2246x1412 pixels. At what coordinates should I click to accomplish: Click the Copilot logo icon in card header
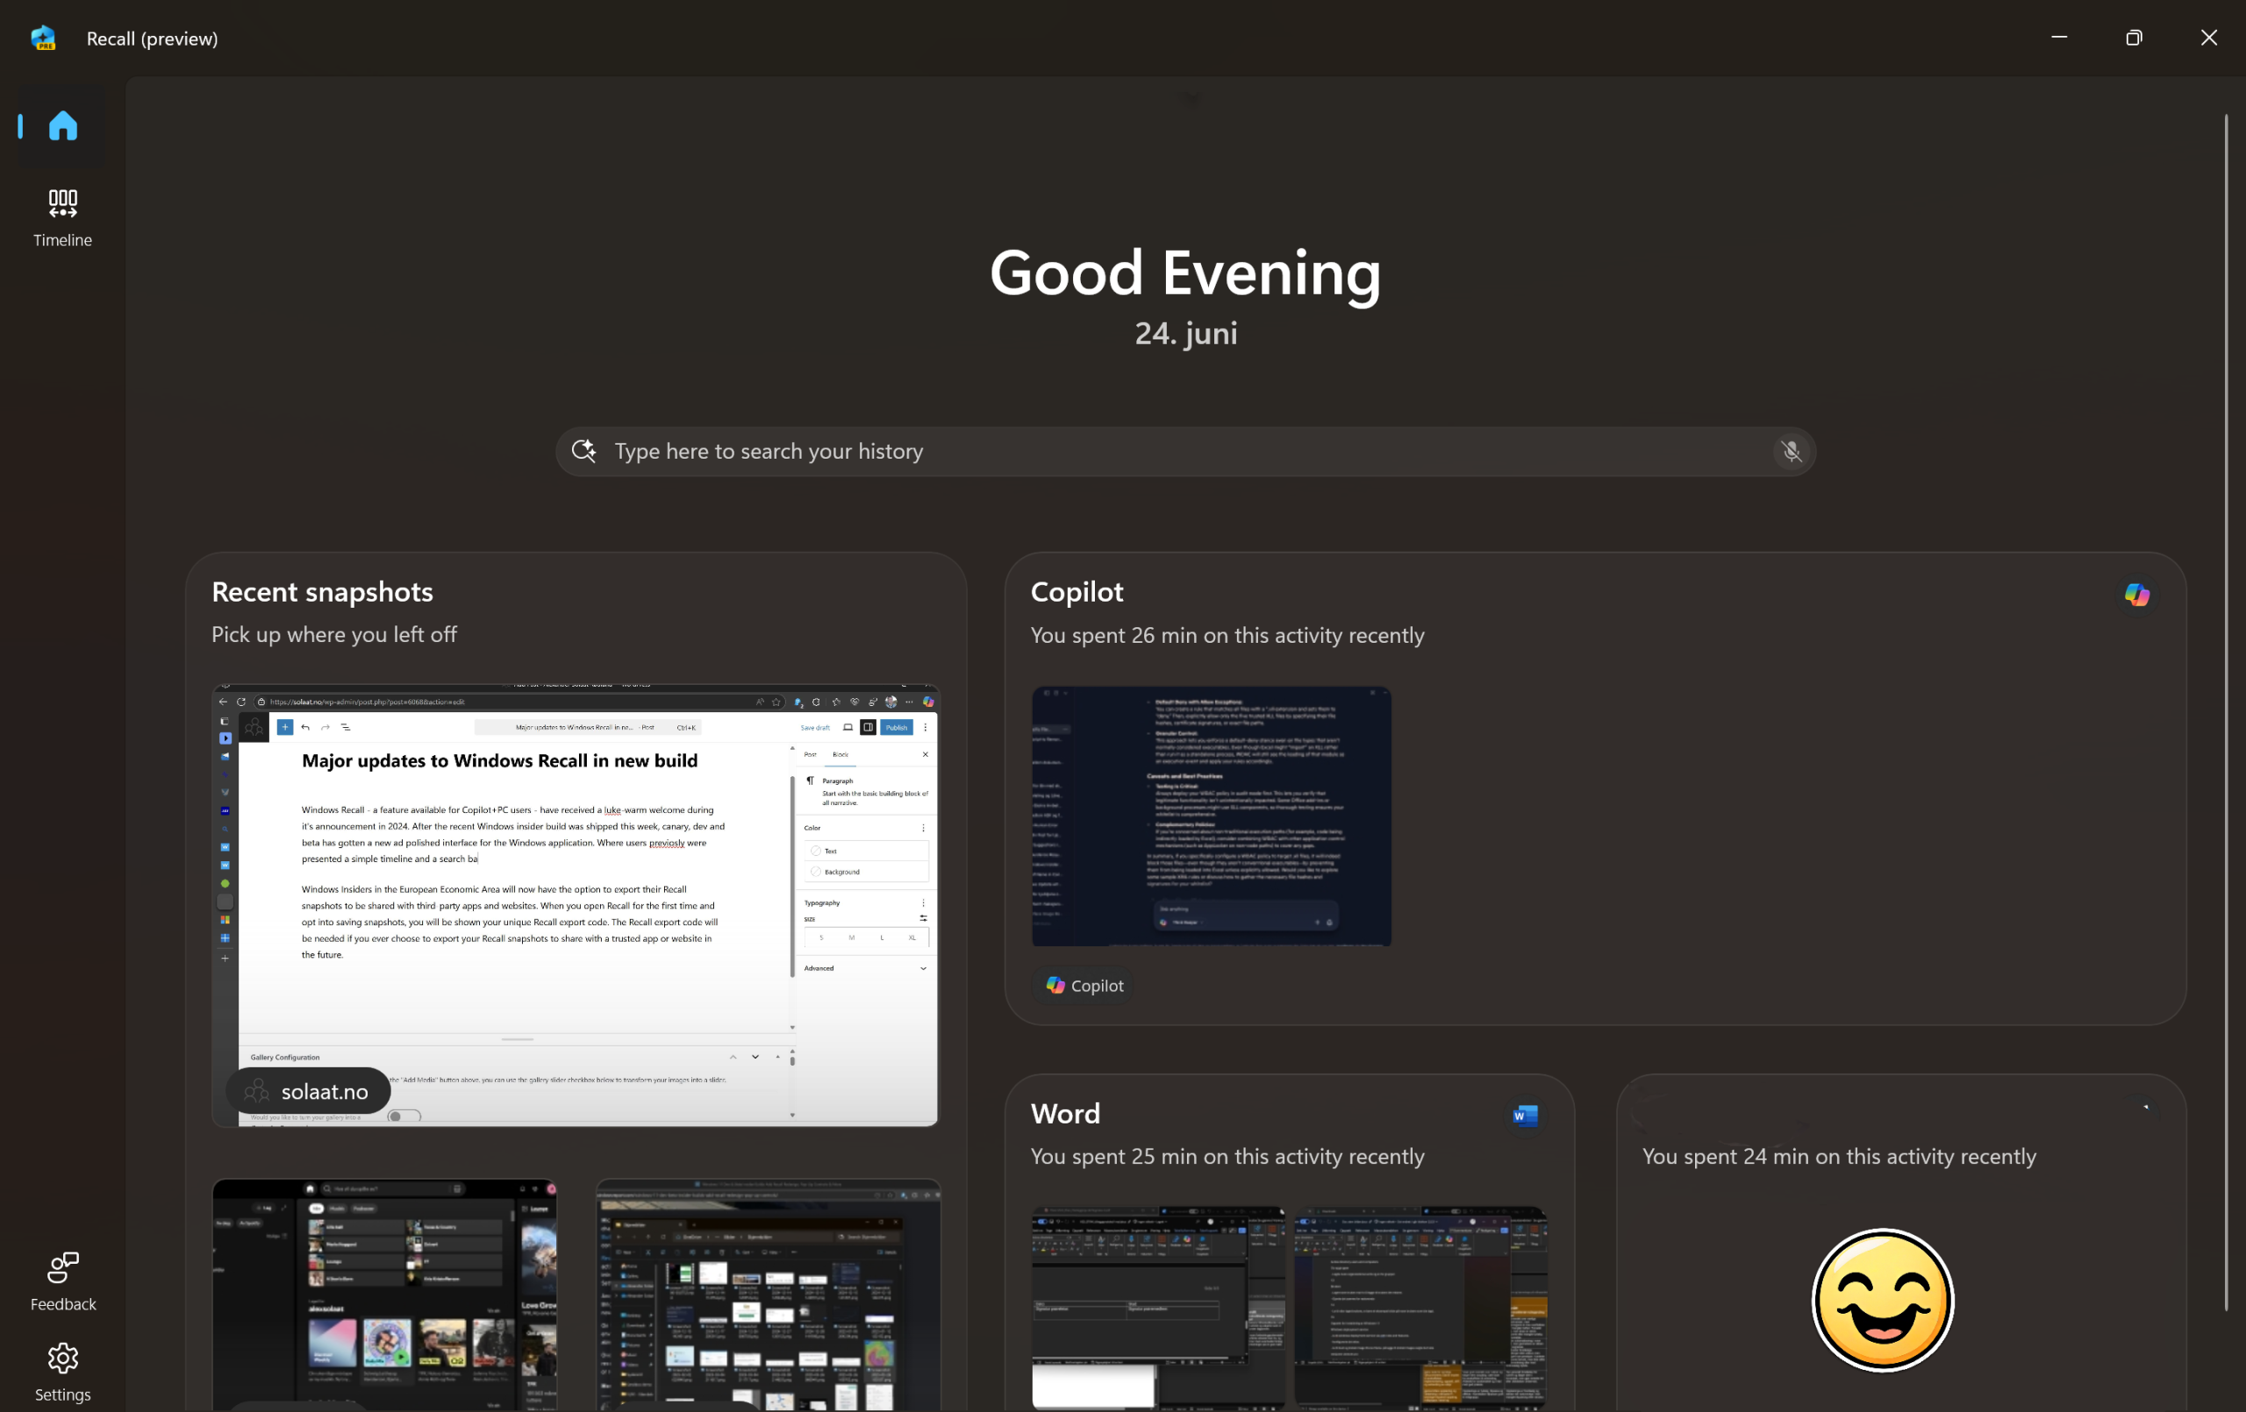pos(2137,595)
